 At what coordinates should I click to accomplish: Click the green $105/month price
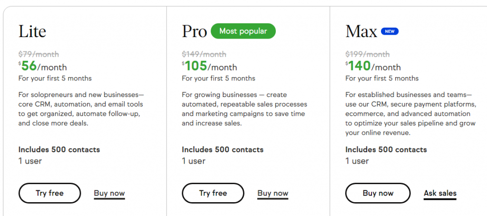(x=209, y=66)
